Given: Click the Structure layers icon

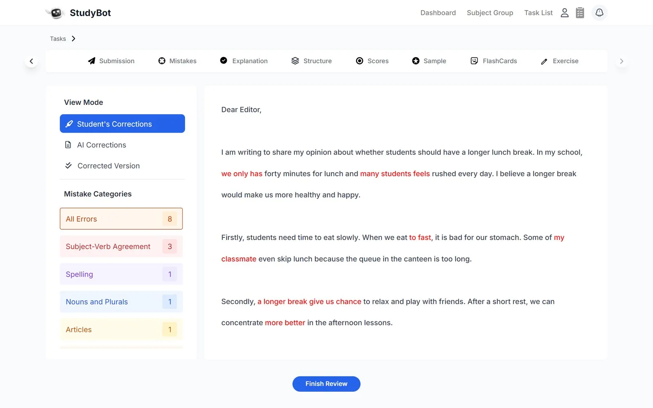Looking at the screenshot, I should tap(295, 61).
